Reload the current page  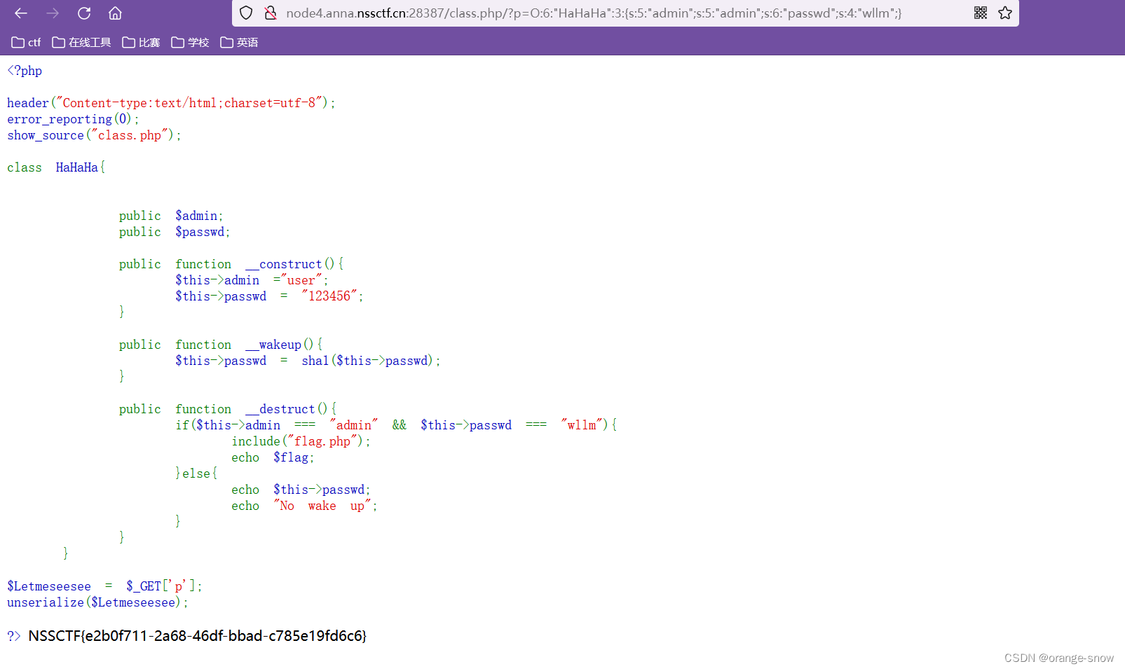84,13
